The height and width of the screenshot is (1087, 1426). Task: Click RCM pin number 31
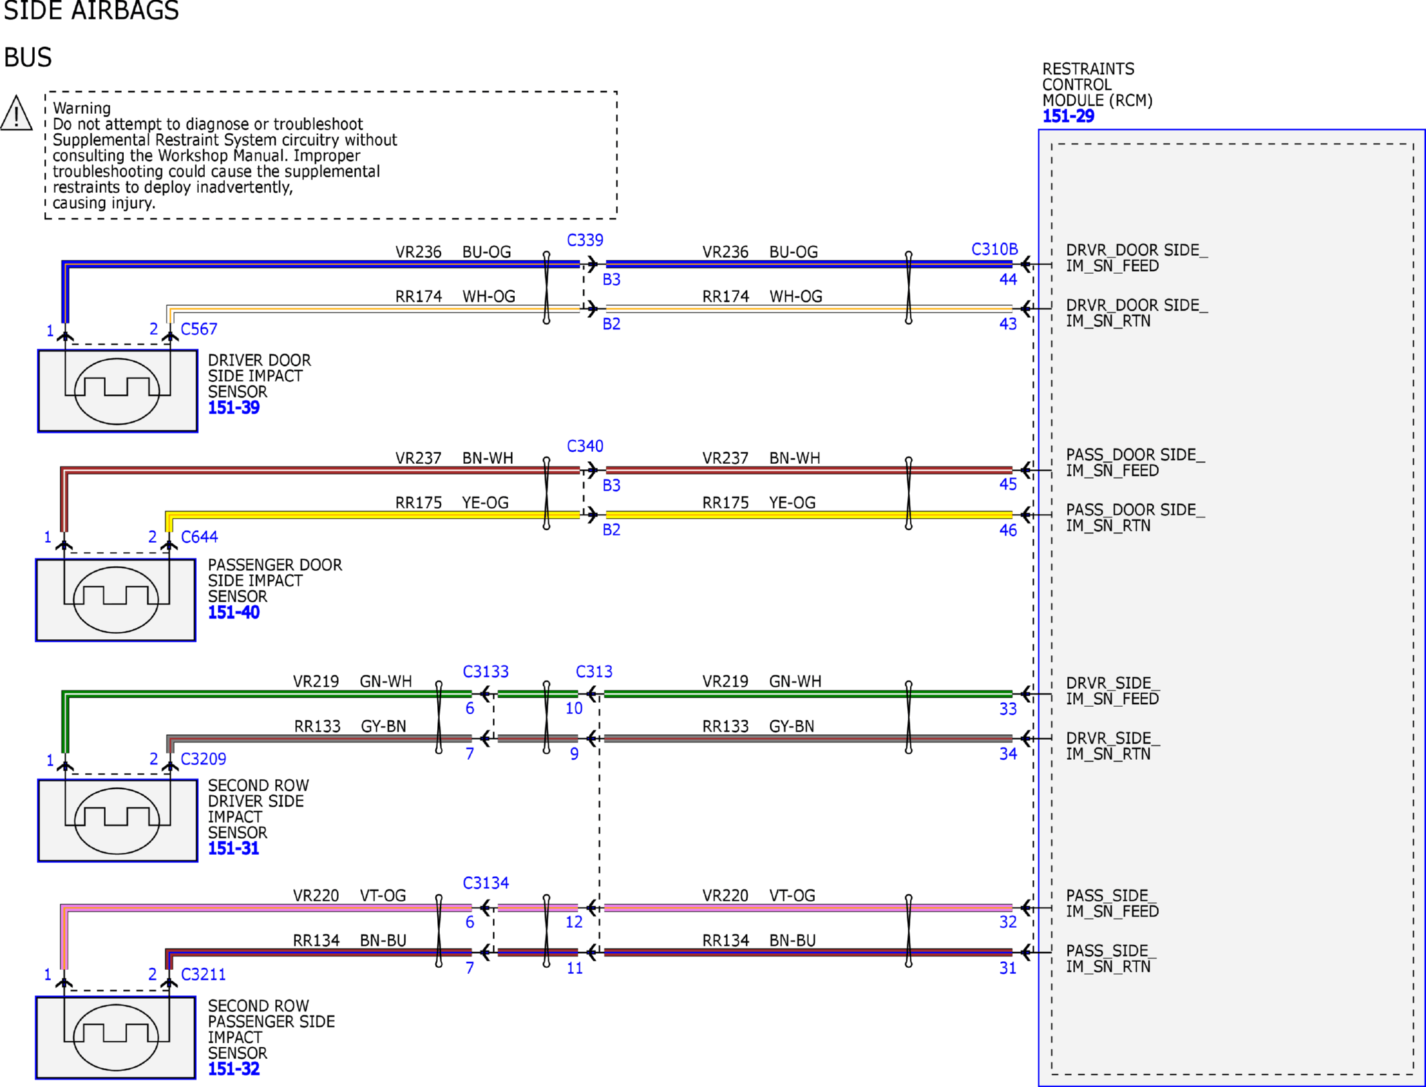tap(1008, 969)
